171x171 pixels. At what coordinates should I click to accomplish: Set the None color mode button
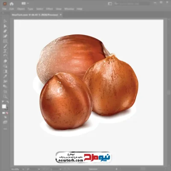tap(7, 113)
